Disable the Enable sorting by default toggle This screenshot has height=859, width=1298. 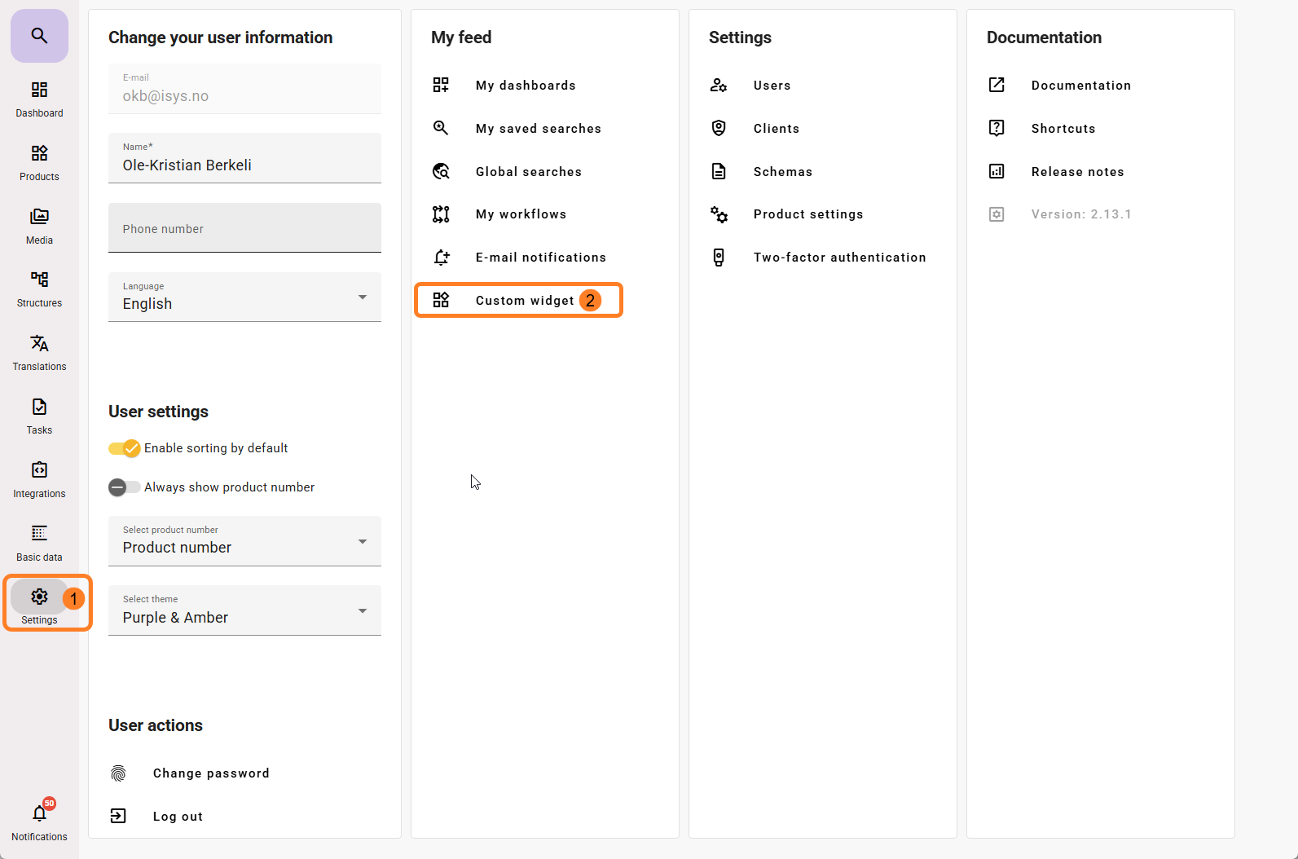[x=125, y=448]
